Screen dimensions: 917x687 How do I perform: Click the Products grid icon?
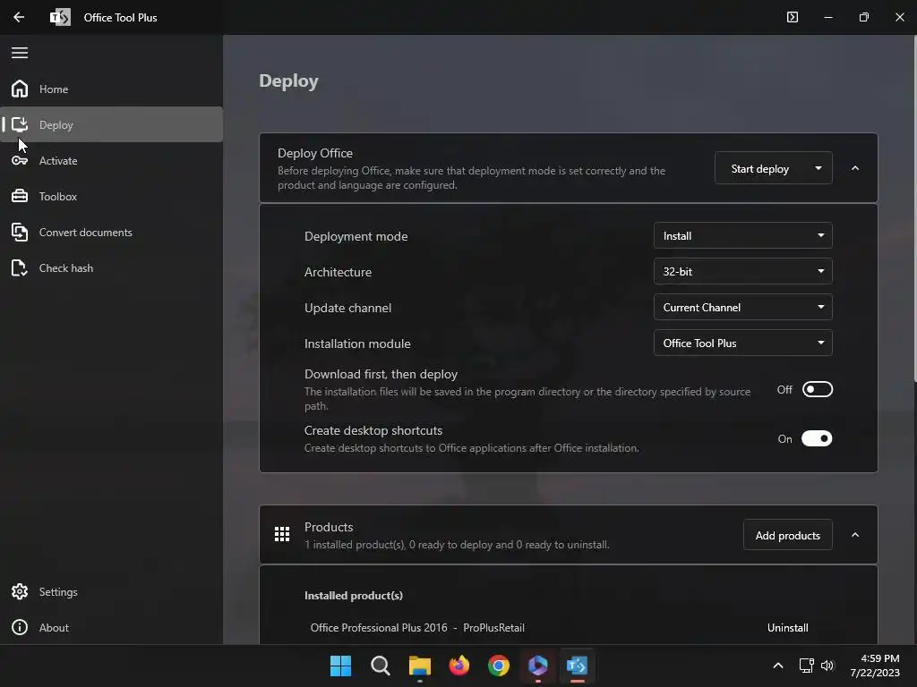point(282,534)
